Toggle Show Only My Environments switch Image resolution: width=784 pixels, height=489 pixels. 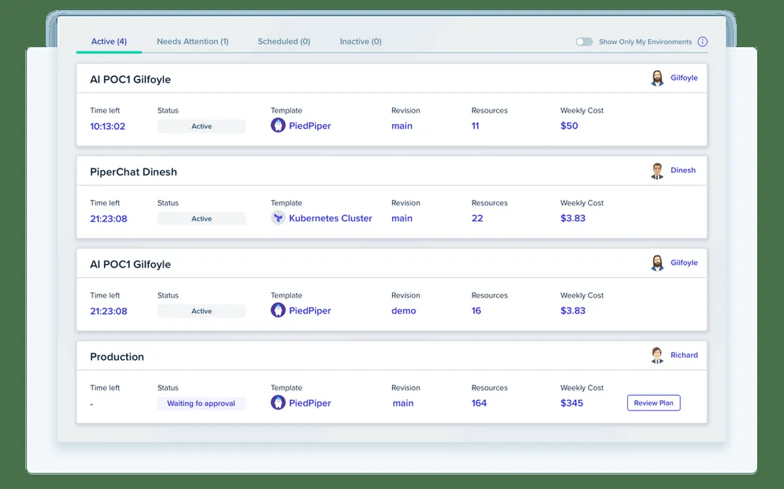click(584, 42)
